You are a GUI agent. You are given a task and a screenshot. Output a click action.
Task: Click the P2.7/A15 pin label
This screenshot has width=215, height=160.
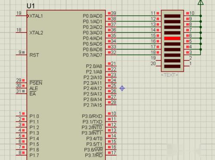93,105
